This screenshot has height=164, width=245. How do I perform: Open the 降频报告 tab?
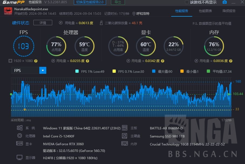(x=229, y=11)
